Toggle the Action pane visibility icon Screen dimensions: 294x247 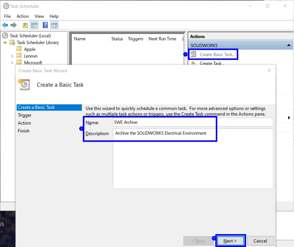pyautogui.click(x=54, y=25)
